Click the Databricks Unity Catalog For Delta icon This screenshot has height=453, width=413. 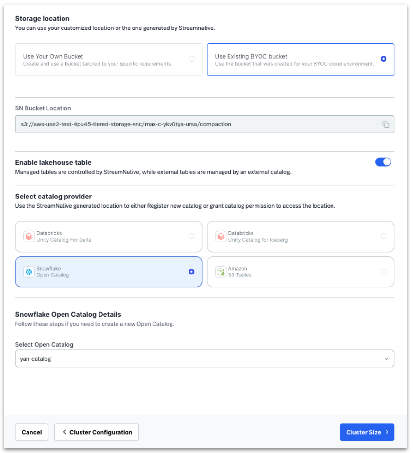29,236
